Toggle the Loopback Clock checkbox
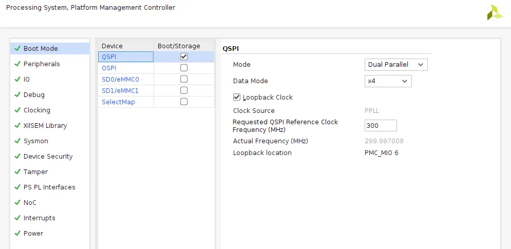 tap(237, 97)
